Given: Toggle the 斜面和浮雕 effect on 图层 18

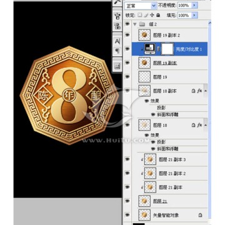Looking at the screenshot, I should (154, 149).
